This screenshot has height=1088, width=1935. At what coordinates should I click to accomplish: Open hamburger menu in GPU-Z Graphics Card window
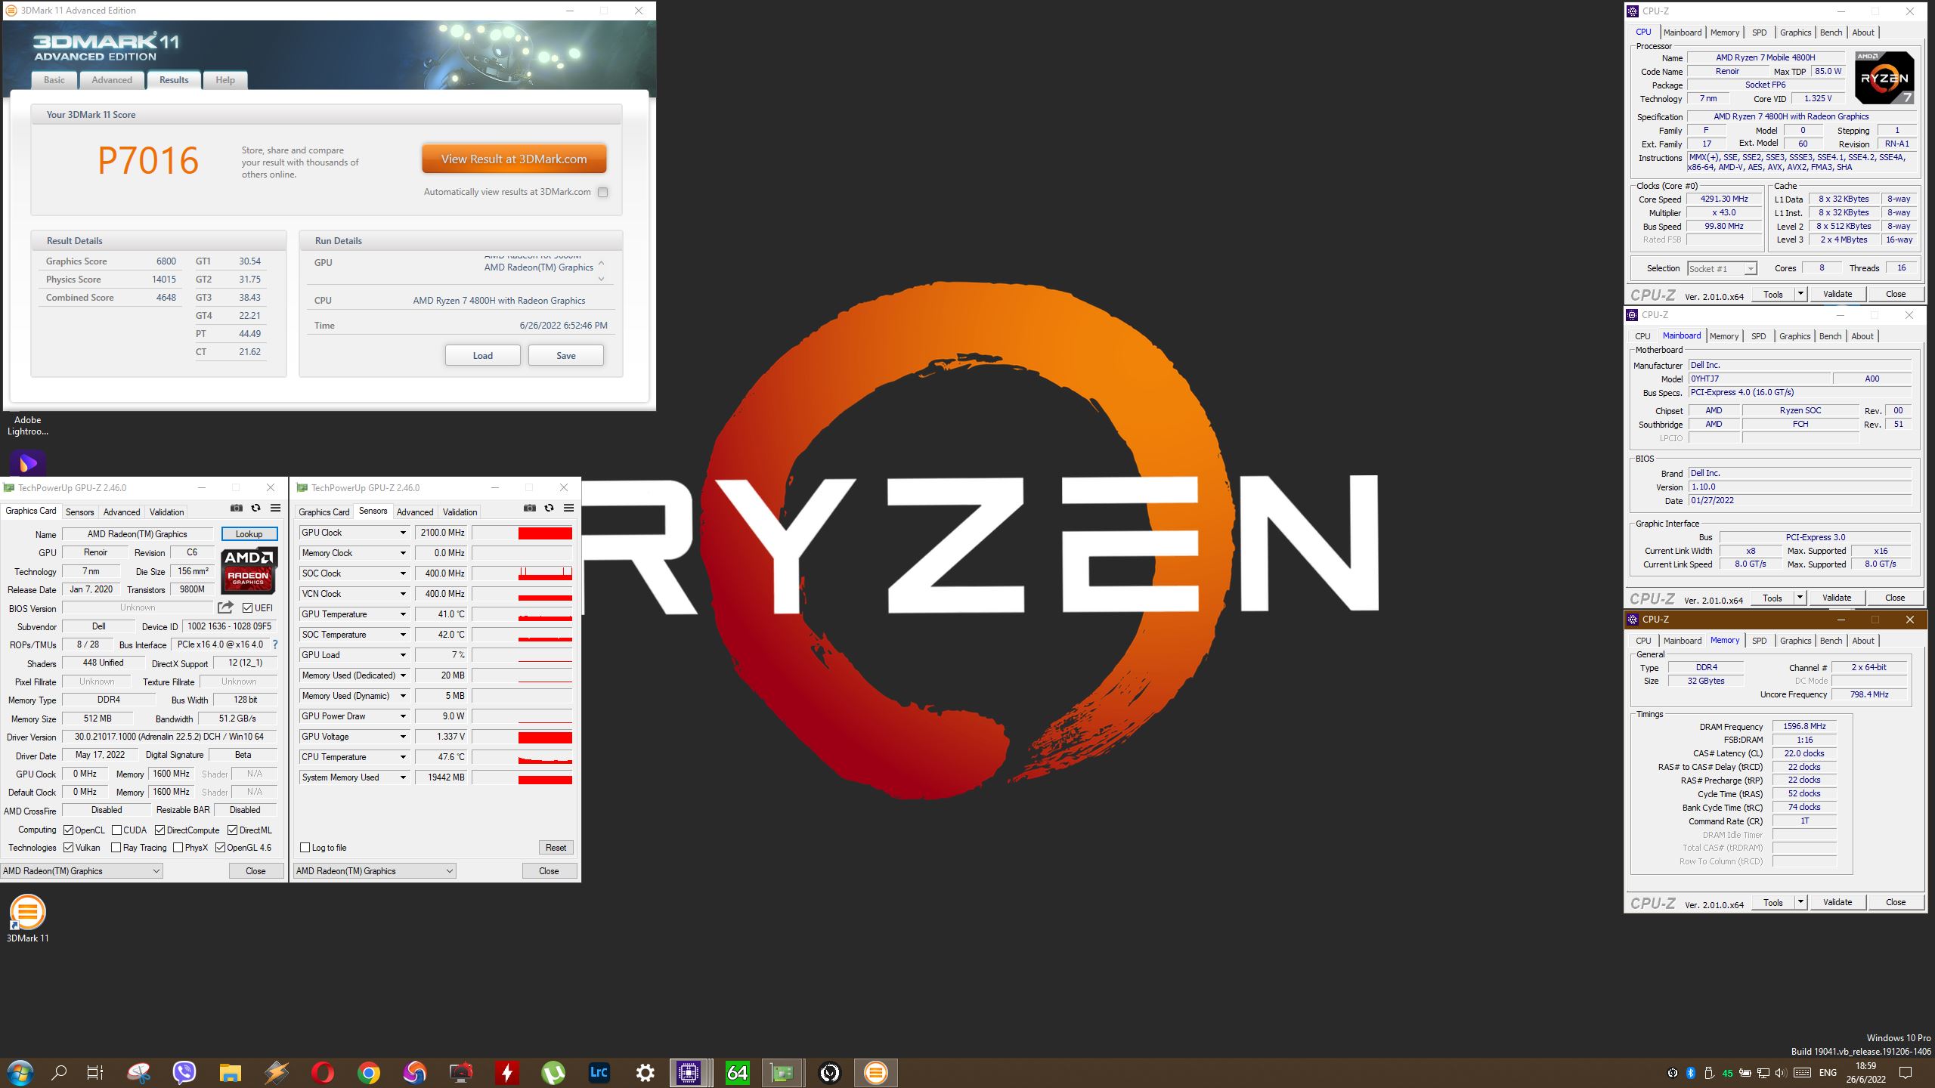click(x=276, y=508)
